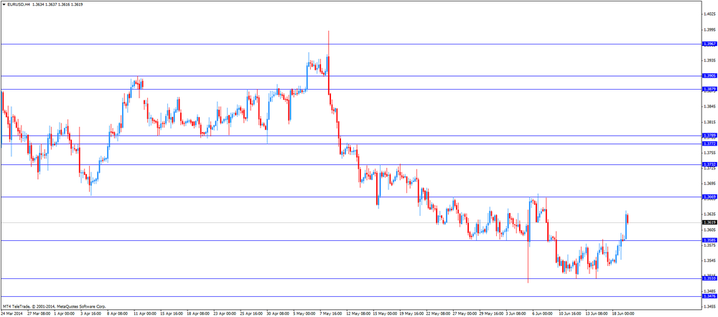Select the 1.3789 horizontal line price tag
The width and height of the screenshot is (718, 317).
709,136
